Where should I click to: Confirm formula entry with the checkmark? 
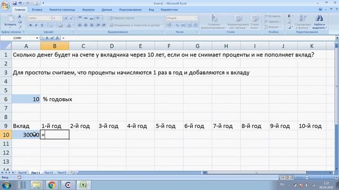tap(52, 38)
